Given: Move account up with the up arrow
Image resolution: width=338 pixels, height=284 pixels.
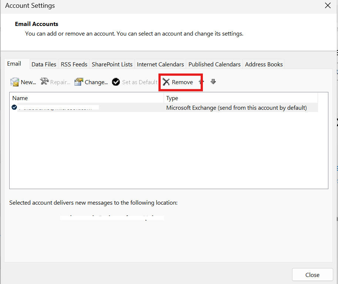Looking at the screenshot, I should pyautogui.click(x=201, y=82).
